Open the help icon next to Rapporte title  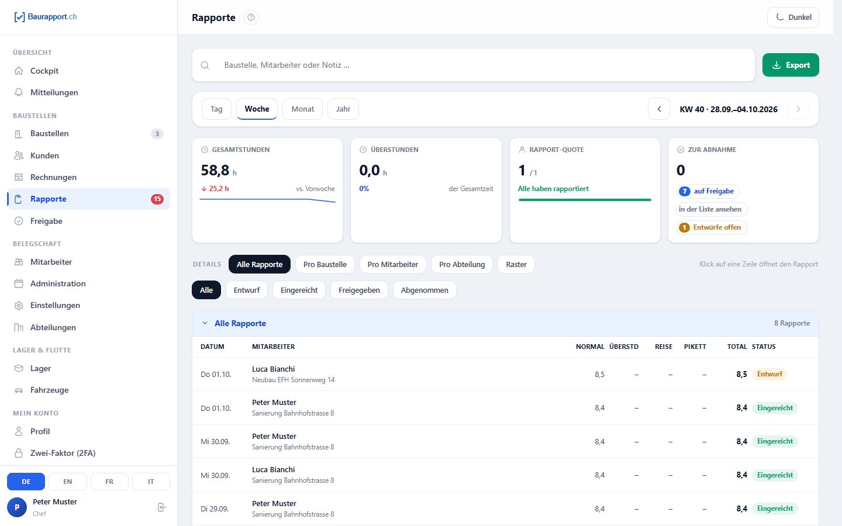251,18
